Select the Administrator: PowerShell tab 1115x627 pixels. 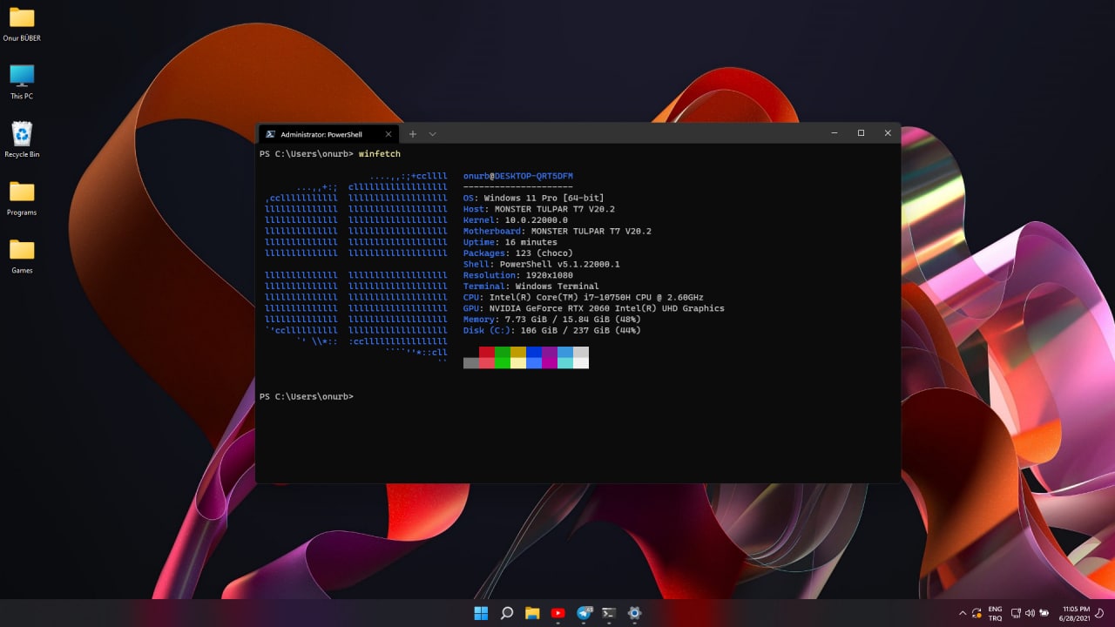(328, 134)
